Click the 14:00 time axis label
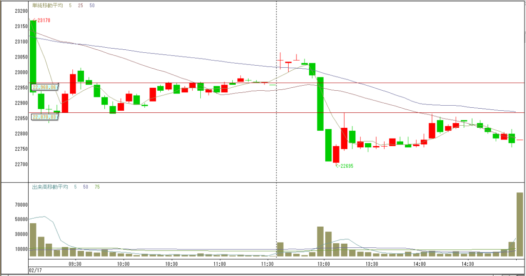The height and width of the screenshot is (276, 526). click(420, 264)
